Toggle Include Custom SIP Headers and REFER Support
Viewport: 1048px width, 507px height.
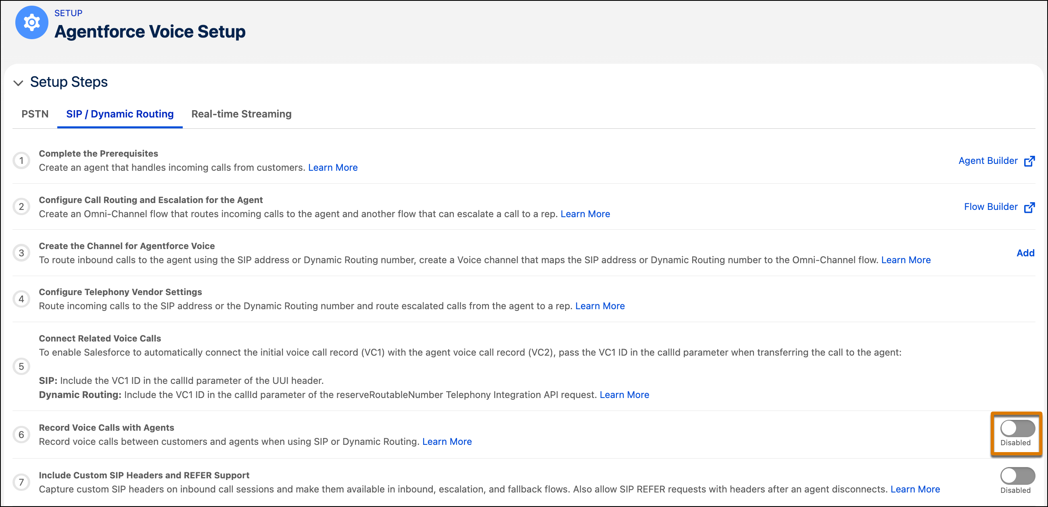point(1017,476)
